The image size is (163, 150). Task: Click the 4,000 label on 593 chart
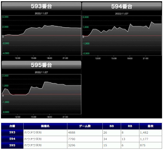point(5,17)
